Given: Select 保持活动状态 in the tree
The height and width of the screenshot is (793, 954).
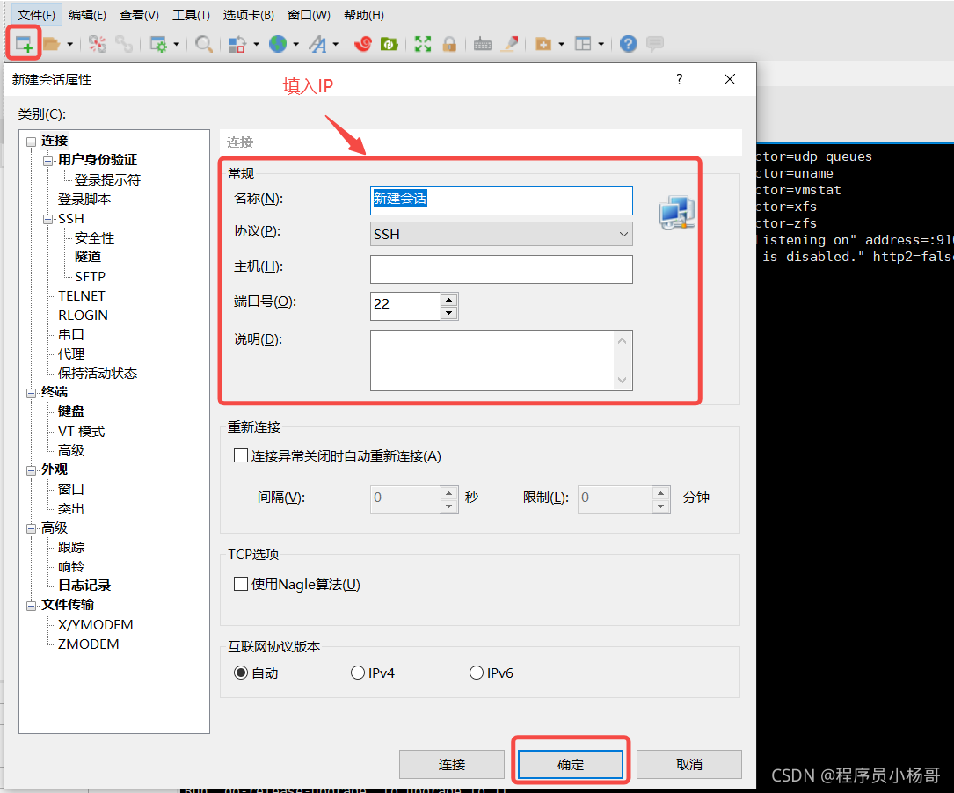Looking at the screenshot, I should [98, 374].
